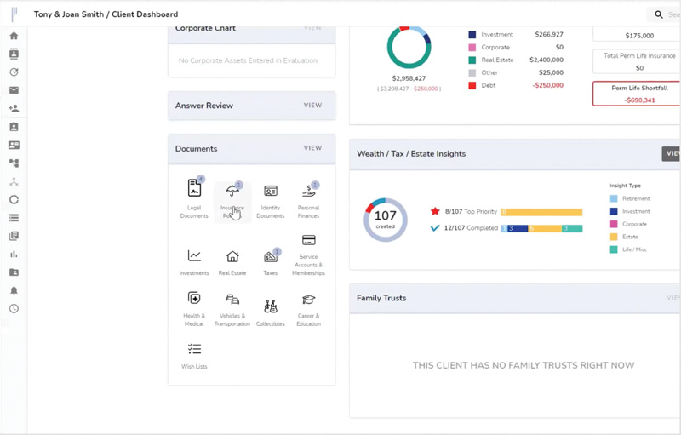
Task: Open Investments documents icon
Action: pyautogui.click(x=194, y=255)
